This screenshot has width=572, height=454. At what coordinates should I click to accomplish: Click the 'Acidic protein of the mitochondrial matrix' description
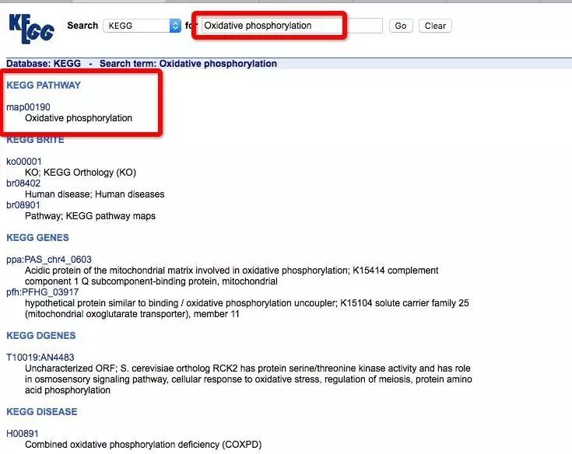click(x=232, y=276)
